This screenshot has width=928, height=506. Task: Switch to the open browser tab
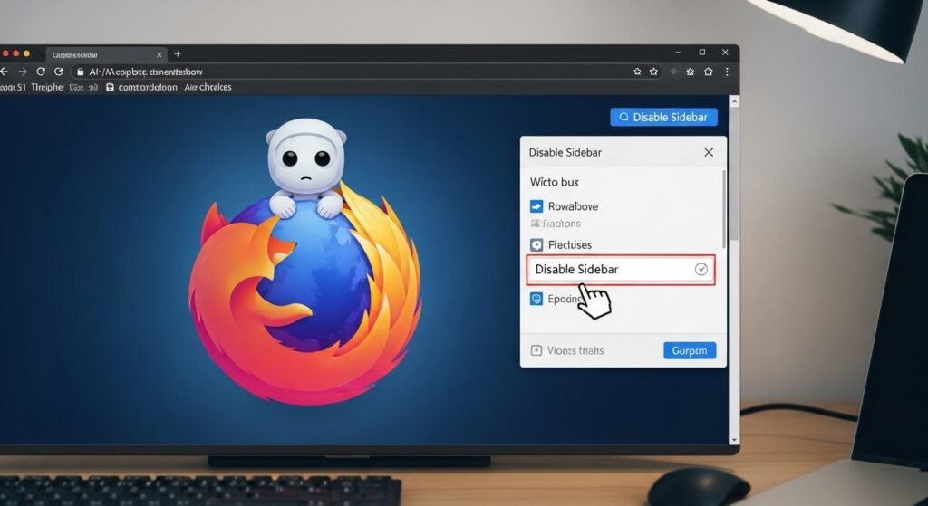pyautogui.click(x=100, y=54)
